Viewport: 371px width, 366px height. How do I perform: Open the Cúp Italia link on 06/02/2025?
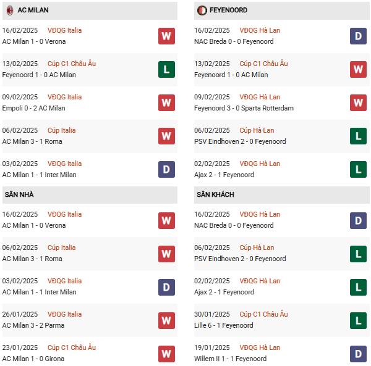pyautogui.click(x=62, y=130)
